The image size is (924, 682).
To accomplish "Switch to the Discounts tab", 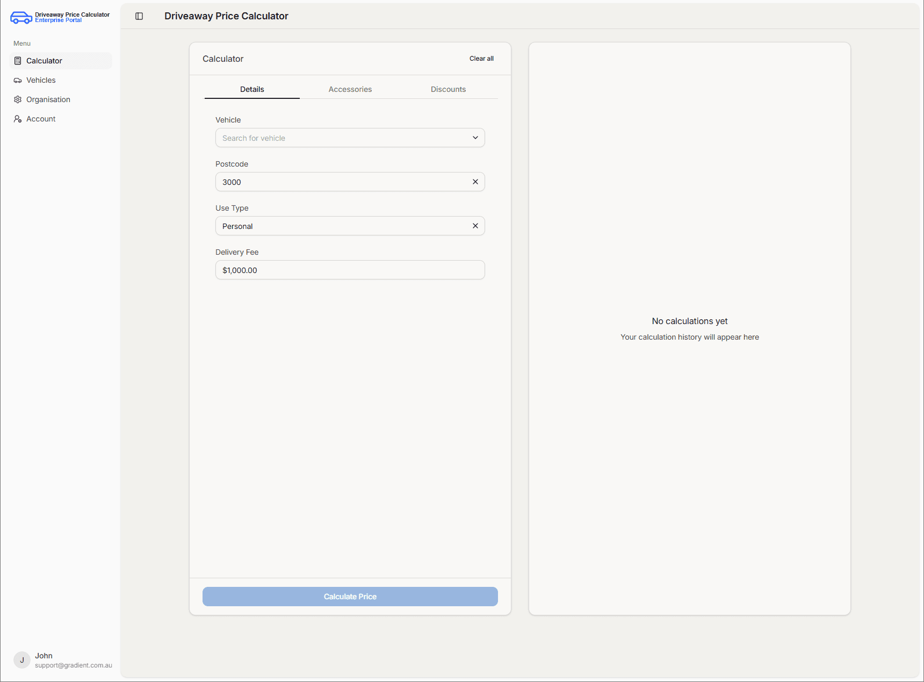I will click(448, 89).
